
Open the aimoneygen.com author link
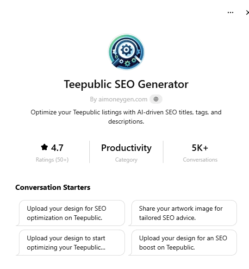pos(123,99)
